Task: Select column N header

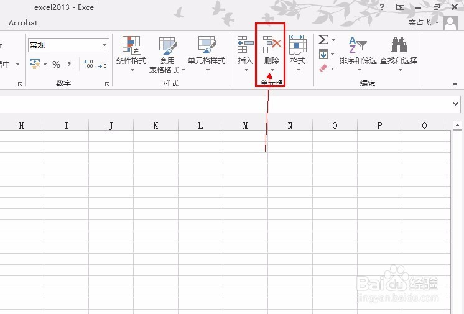Action: [x=290, y=126]
